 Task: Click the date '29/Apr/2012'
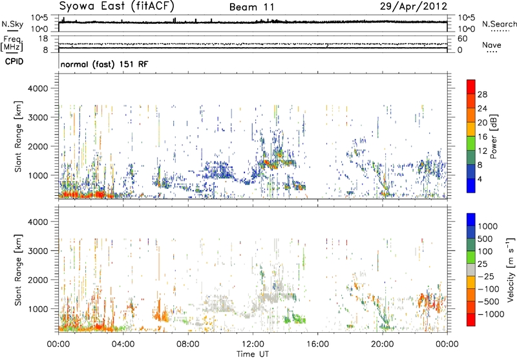414,6
